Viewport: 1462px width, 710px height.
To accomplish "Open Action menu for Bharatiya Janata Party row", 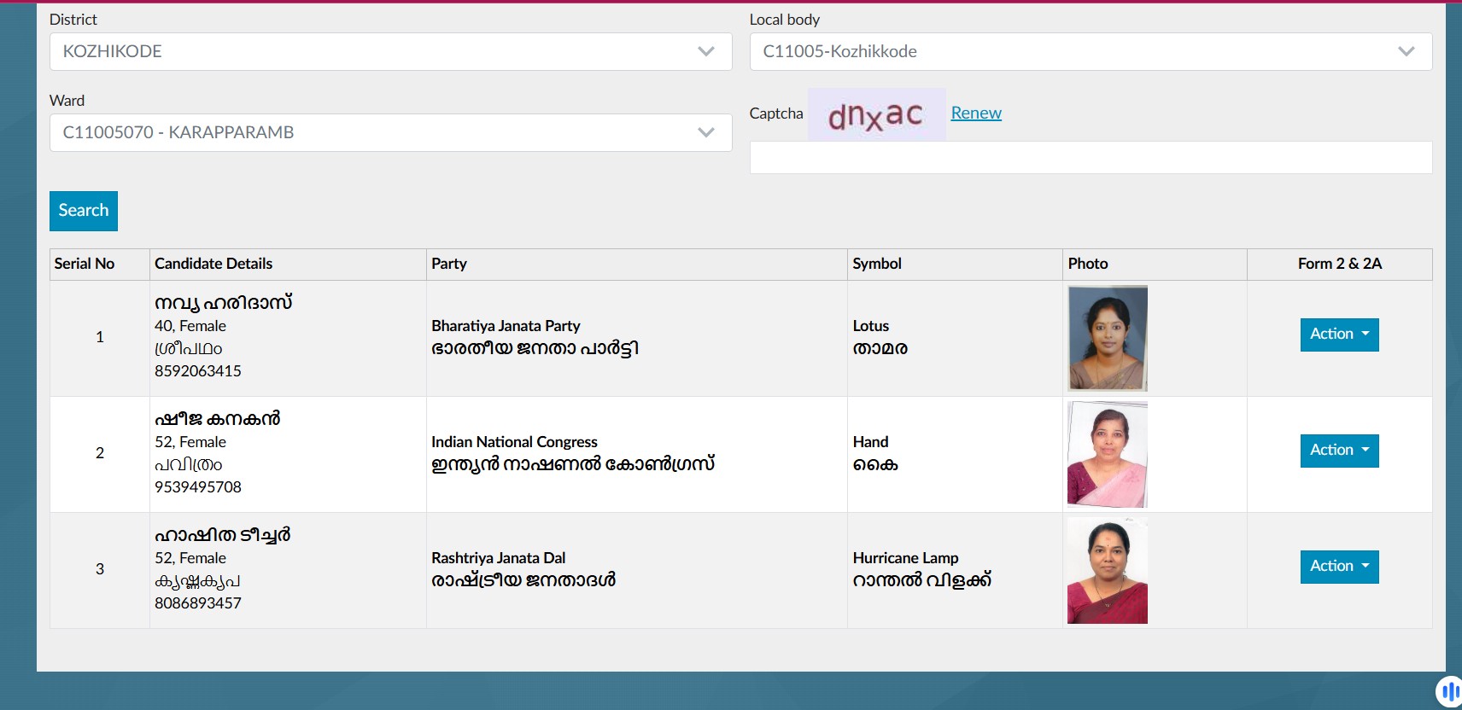I will tap(1338, 335).
